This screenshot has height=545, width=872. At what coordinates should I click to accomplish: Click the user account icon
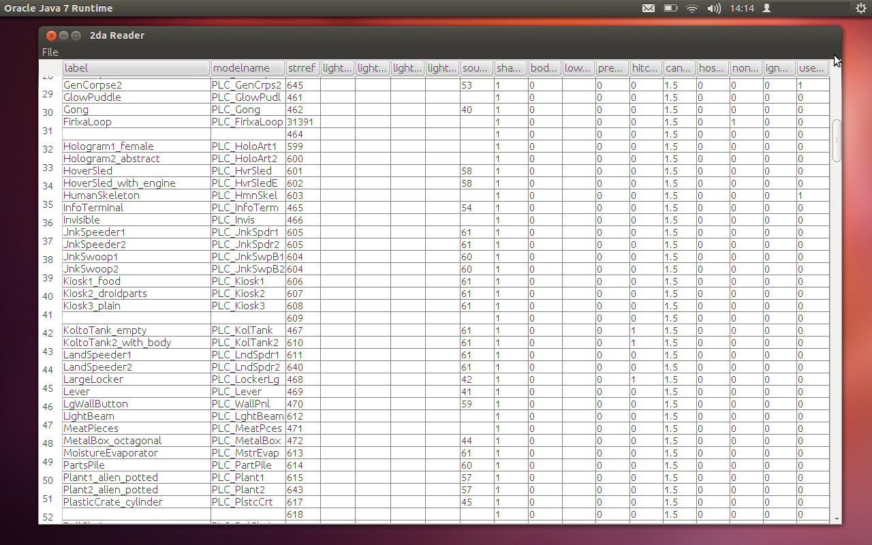tap(766, 8)
